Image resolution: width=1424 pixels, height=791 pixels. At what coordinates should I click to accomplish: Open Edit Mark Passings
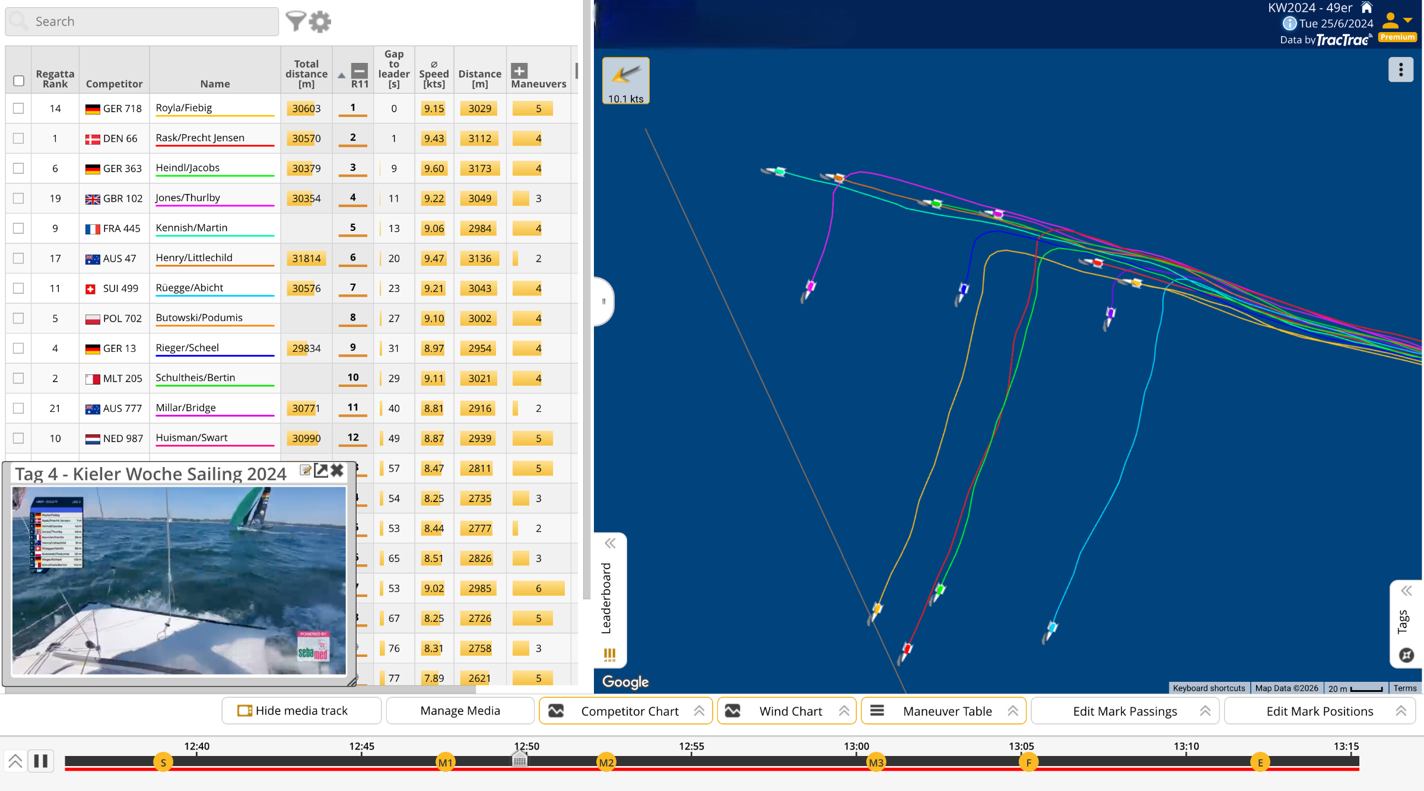pyautogui.click(x=1125, y=711)
